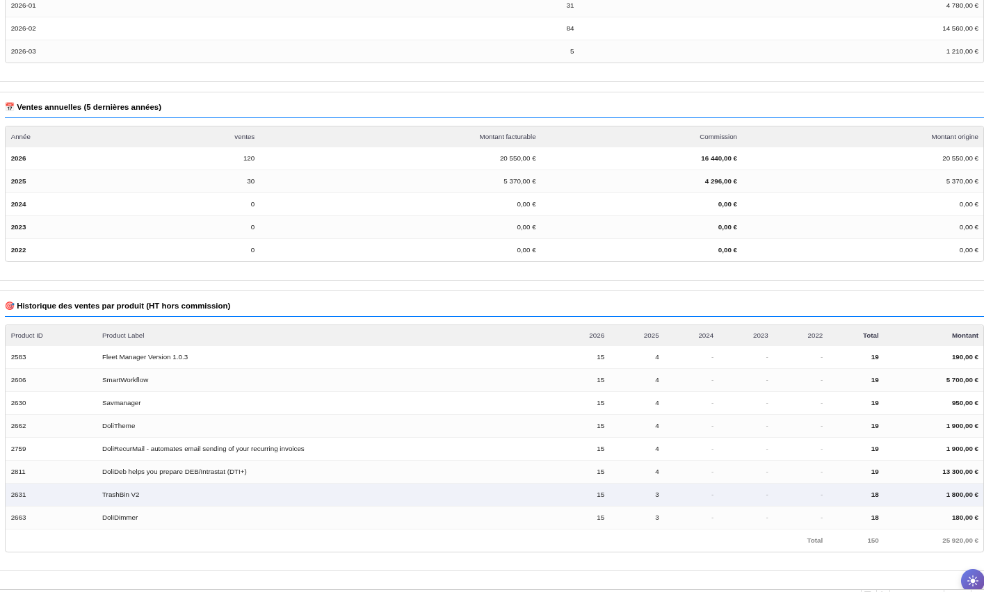Click the 16 440,00 € commission value
Image resolution: width=984 pixels, height=592 pixels.
[x=718, y=158]
